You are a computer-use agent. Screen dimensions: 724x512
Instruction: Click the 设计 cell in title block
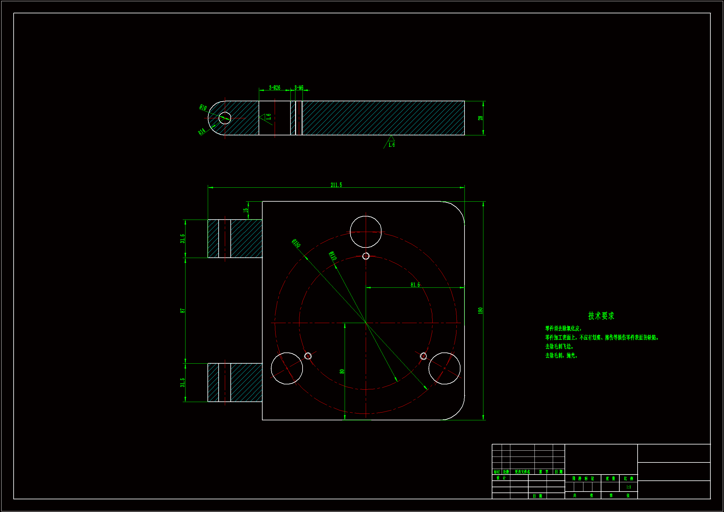pyautogui.click(x=501, y=478)
